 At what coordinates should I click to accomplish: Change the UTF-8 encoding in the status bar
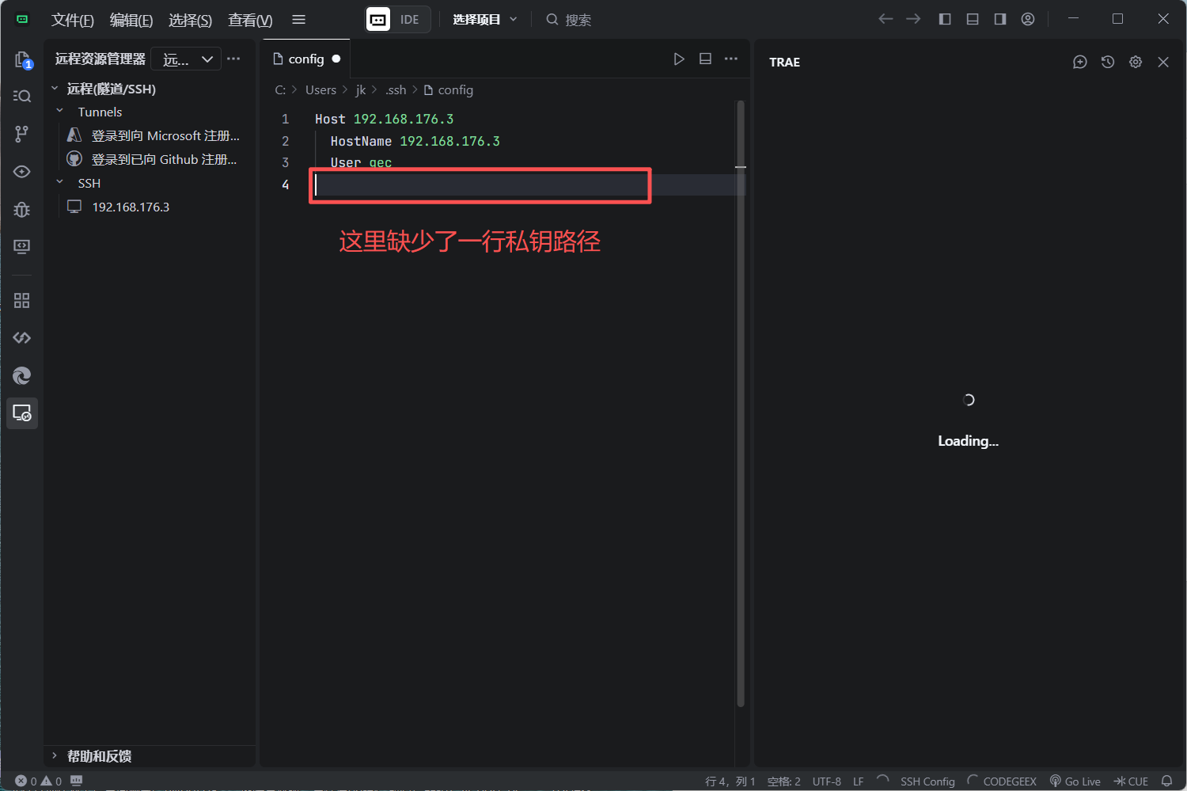tap(826, 781)
